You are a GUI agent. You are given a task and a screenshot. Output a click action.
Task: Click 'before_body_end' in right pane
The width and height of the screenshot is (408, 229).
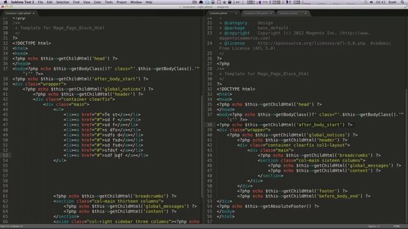pyautogui.click(x=339, y=196)
